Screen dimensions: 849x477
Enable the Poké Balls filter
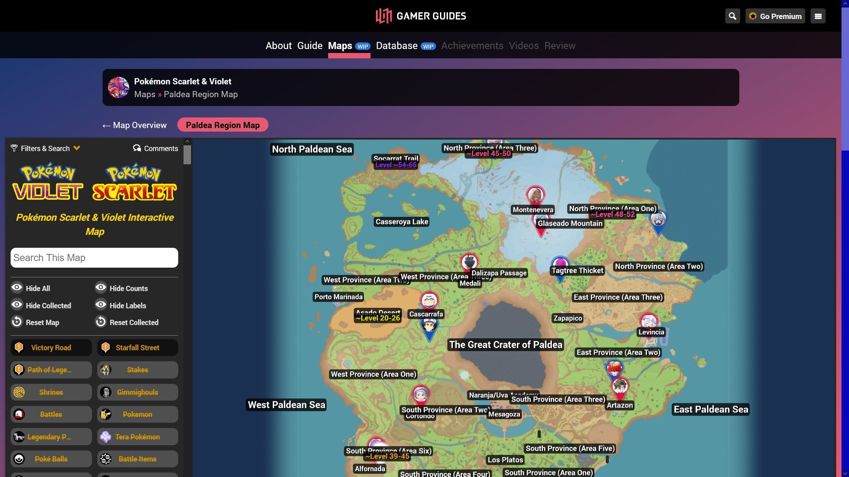(51, 459)
